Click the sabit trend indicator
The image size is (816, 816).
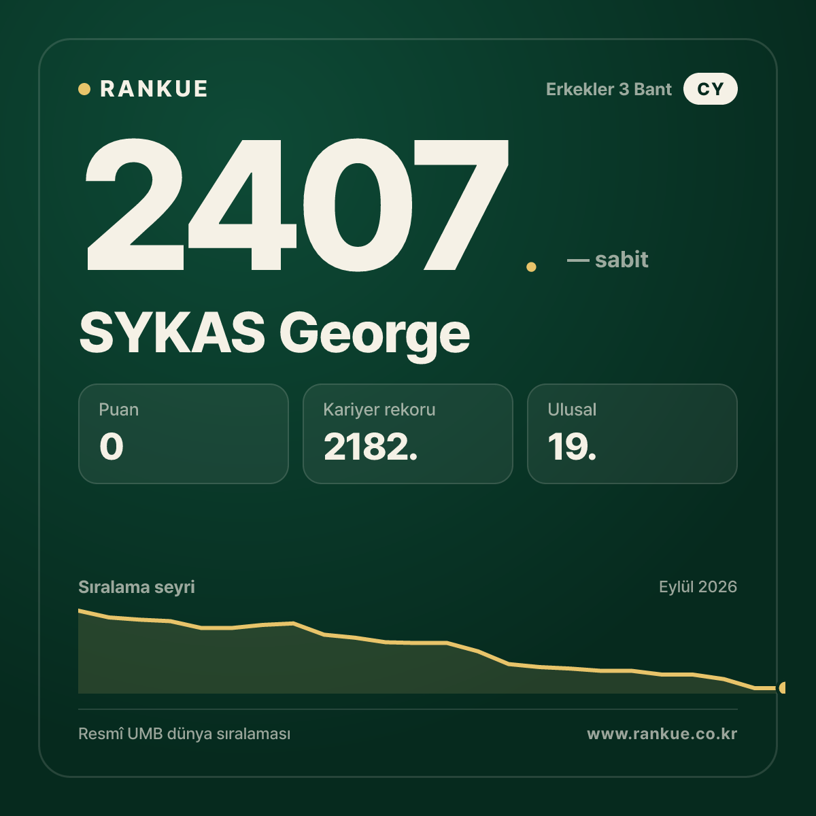pos(607,260)
